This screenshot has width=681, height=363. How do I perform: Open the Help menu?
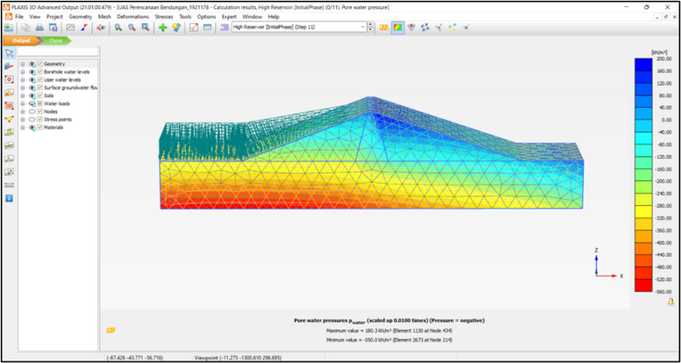tap(274, 17)
